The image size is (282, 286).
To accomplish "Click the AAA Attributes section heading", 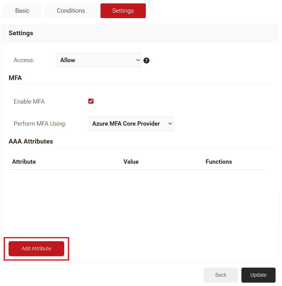I will point(31,141).
